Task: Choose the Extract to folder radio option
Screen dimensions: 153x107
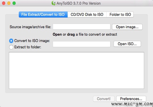Action: pyautogui.click(x=11, y=47)
